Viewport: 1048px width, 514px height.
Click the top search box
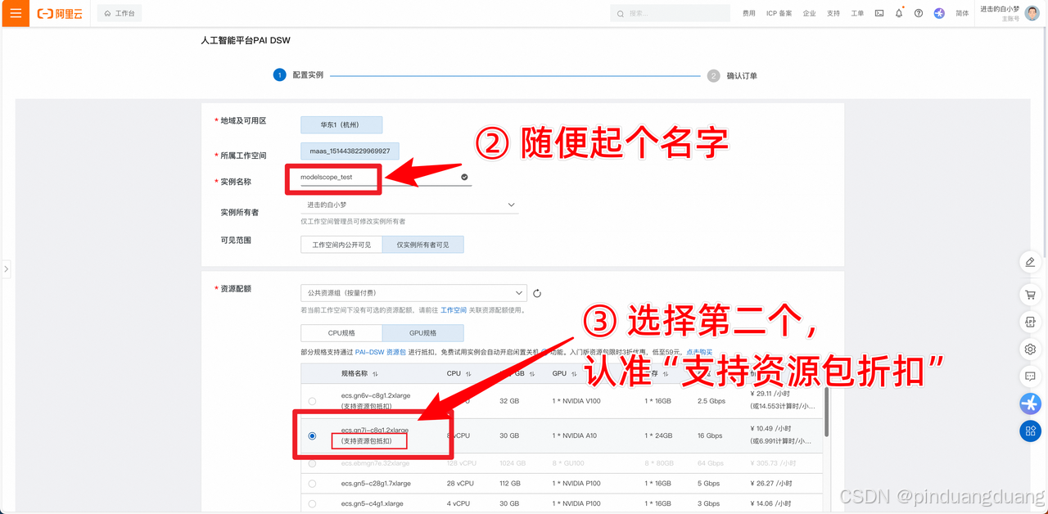click(x=670, y=13)
